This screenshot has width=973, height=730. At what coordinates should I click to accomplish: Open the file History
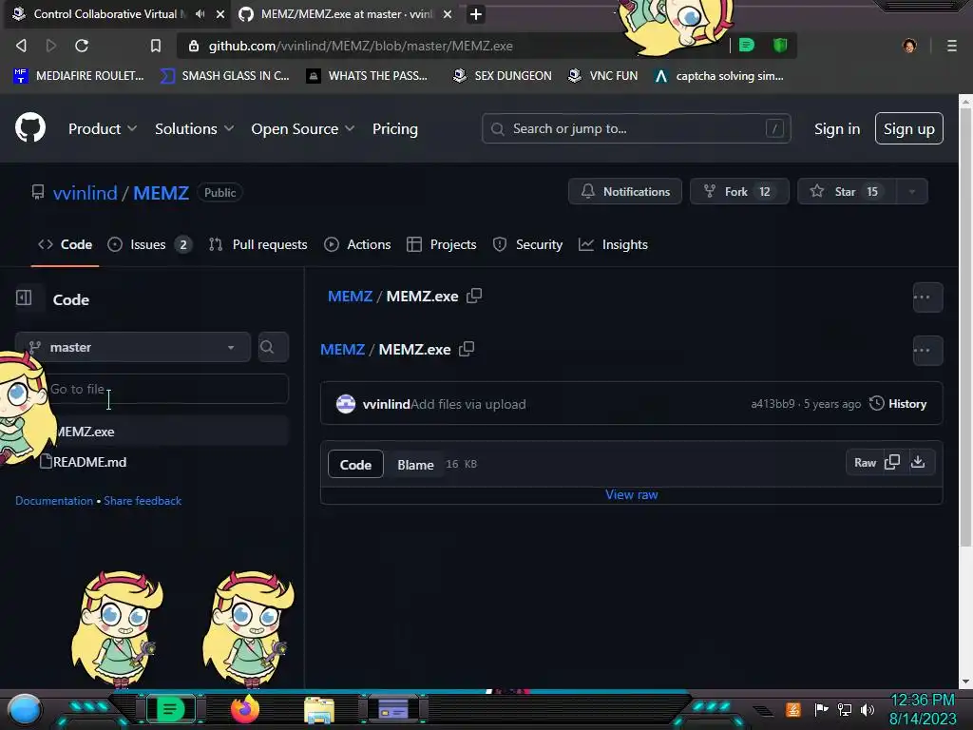[898, 403]
